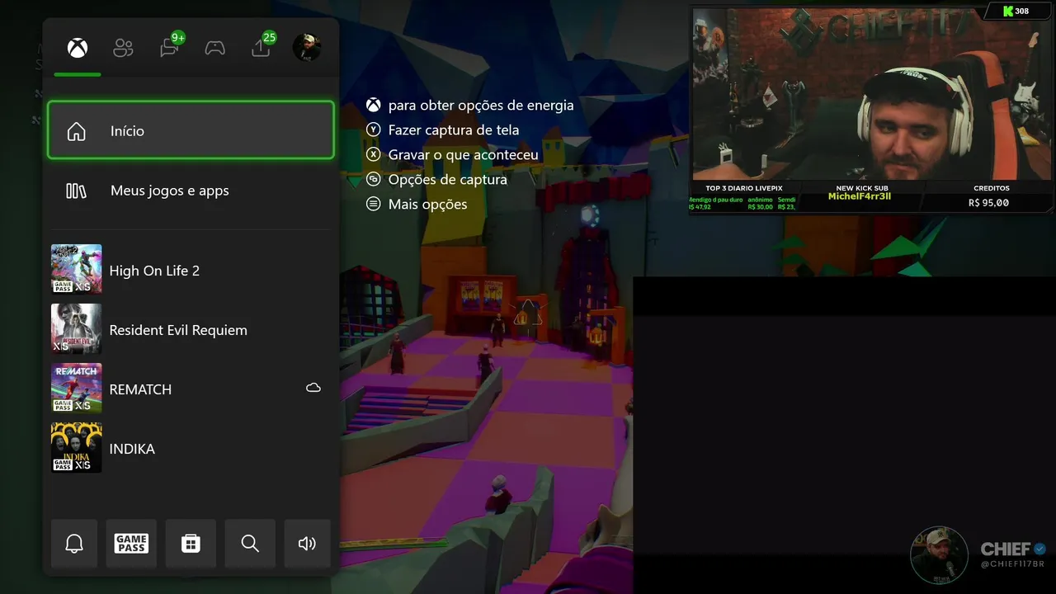1056x594 pixels.
Task: Click the High On Life 2 thumbnail
Action: [x=77, y=269]
